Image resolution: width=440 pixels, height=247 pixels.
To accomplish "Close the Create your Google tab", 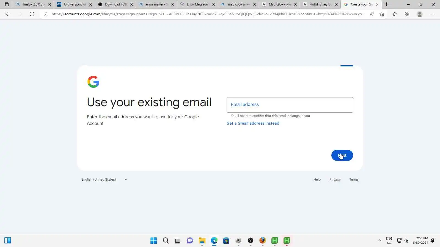I will click(x=377, y=4).
